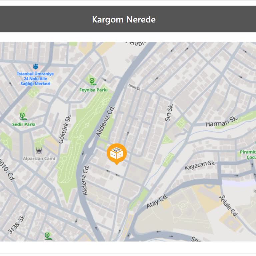Click the blue family health center icon
Image resolution: width=256 pixels, height=256 pixels.
(36, 67)
